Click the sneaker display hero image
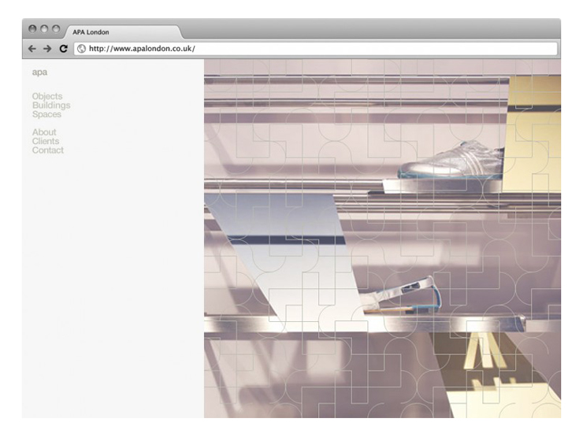Viewport: 583px width, 437px height. (x=382, y=239)
